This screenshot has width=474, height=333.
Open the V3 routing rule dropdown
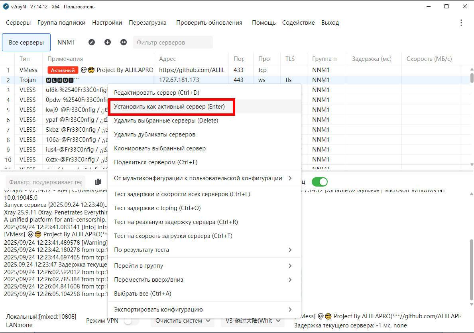253,321
